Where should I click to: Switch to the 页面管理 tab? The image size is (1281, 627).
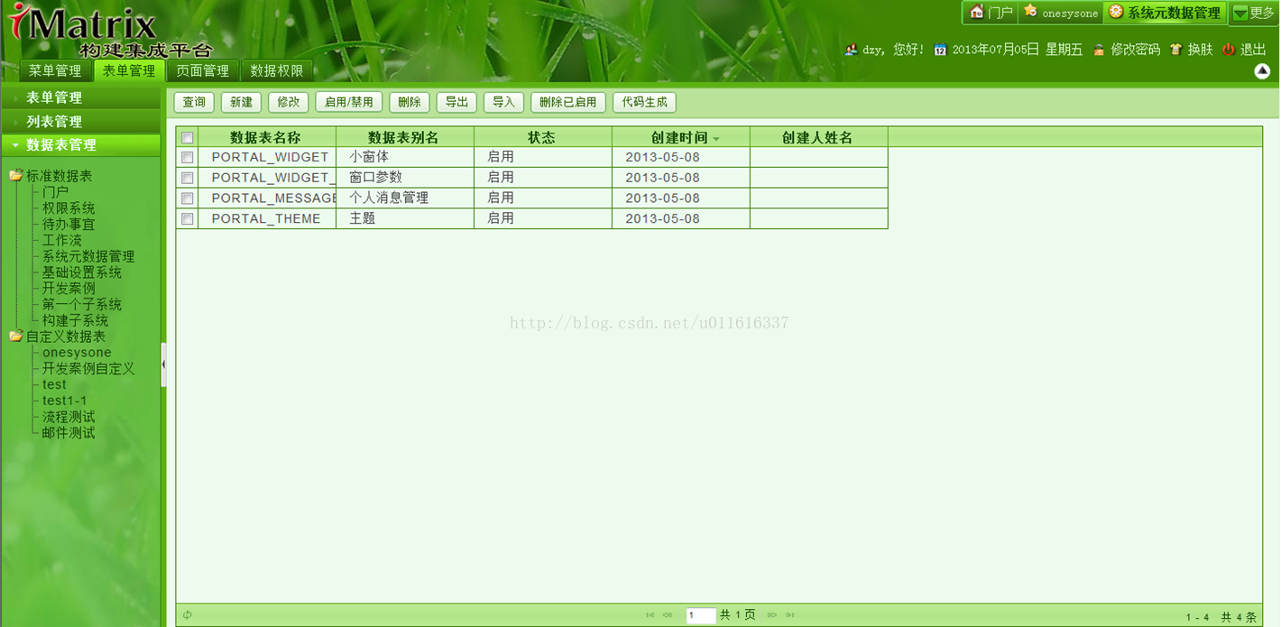(203, 70)
